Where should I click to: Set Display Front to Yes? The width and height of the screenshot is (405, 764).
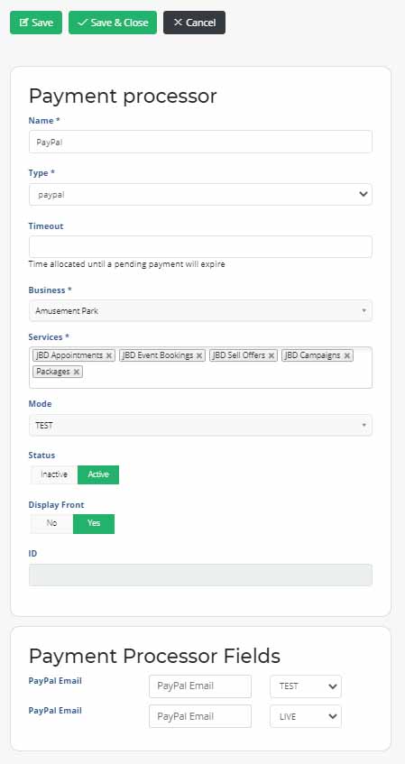click(x=94, y=524)
